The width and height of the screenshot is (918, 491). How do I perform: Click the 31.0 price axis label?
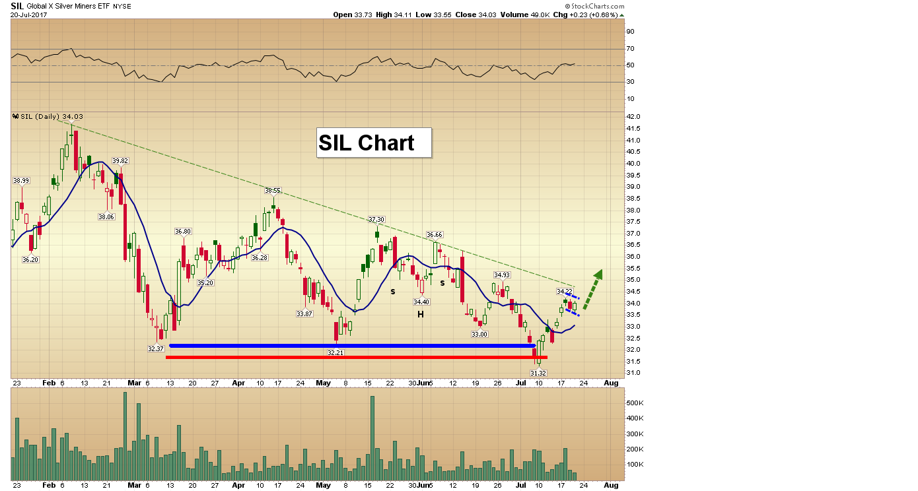coord(633,373)
